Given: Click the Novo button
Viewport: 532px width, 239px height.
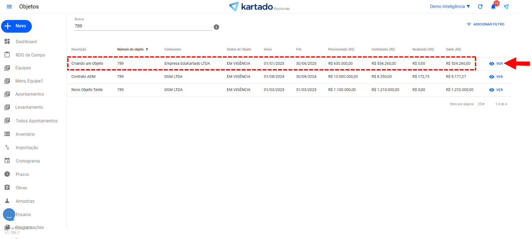Looking at the screenshot, I should [17, 26].
